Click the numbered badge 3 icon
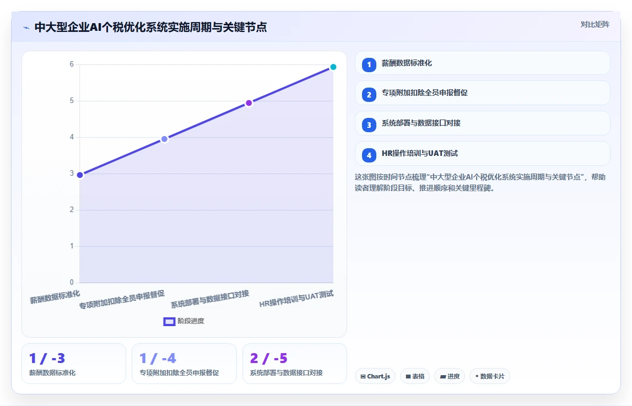Image resolution: width=632 pixels, height=406 pixels. (x=369, y=125)
